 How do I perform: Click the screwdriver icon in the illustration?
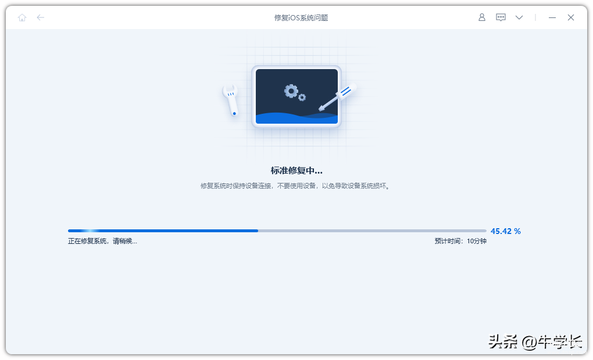(338, 98)
